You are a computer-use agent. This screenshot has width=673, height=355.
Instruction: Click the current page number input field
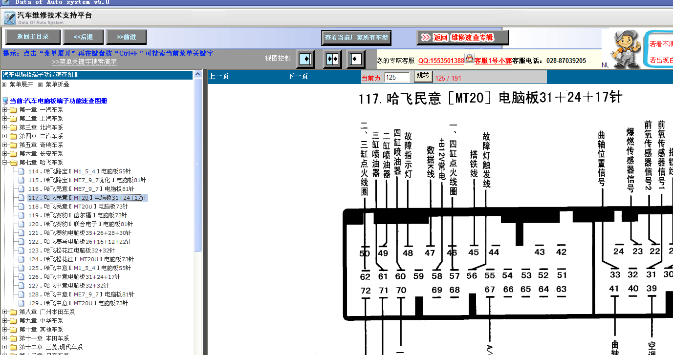pyautogui.click(x=397, y=77)
